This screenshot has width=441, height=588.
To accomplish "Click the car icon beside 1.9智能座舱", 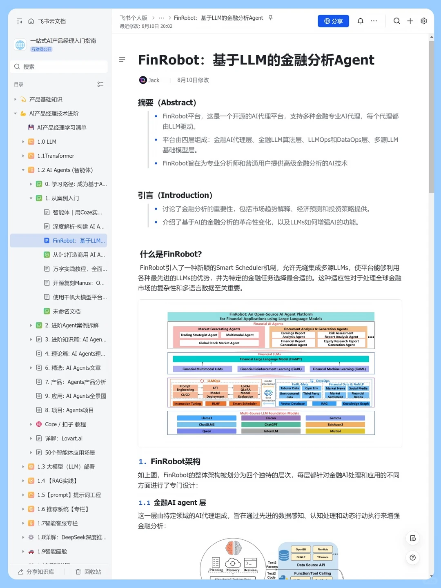I will [31, 552].
